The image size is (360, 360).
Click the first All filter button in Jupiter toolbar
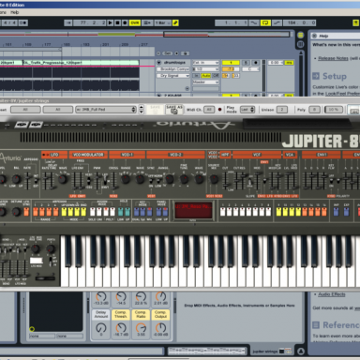pyautogui.click(x=25, y=110)
